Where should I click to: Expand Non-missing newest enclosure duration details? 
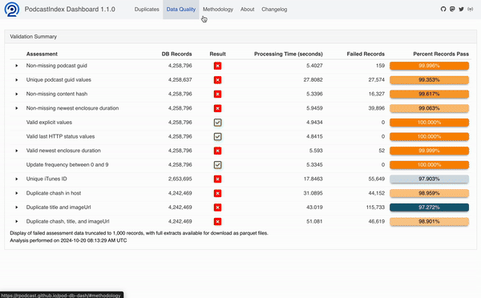point(17,108)
